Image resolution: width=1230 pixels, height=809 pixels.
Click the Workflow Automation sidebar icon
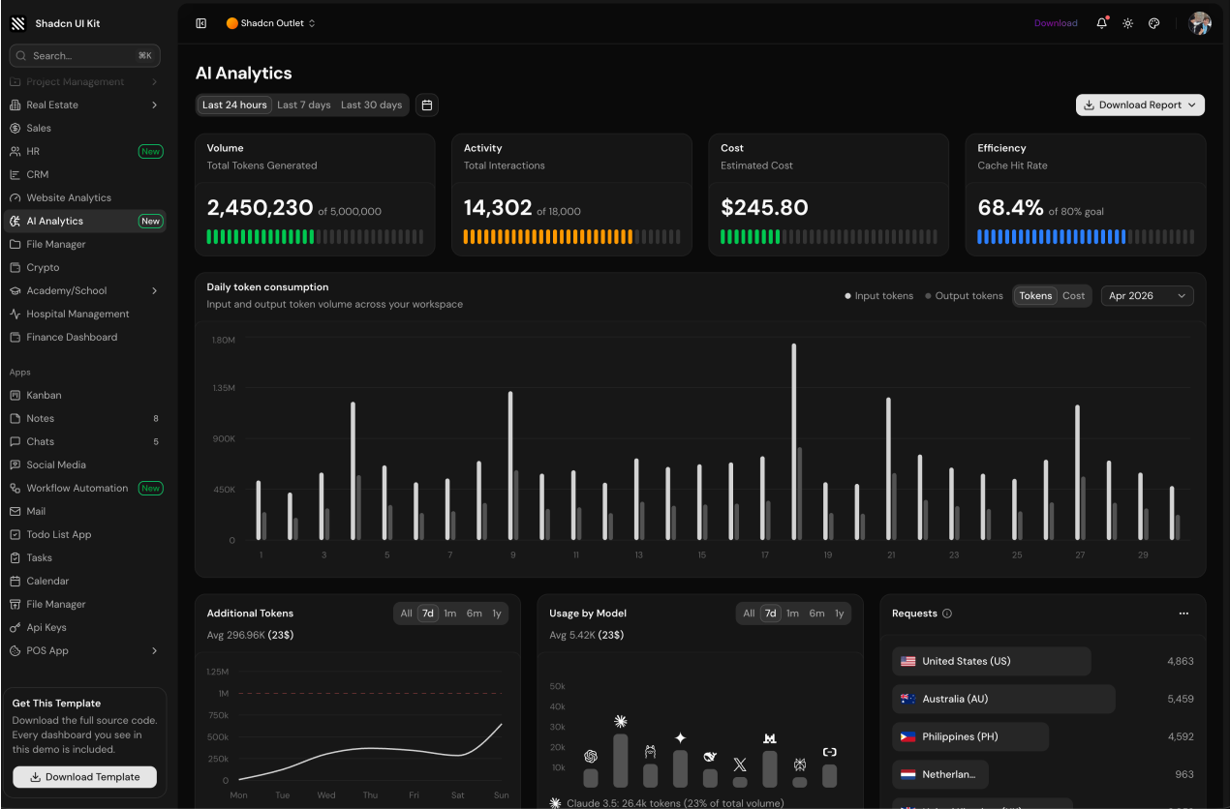[x=15, y=488]
